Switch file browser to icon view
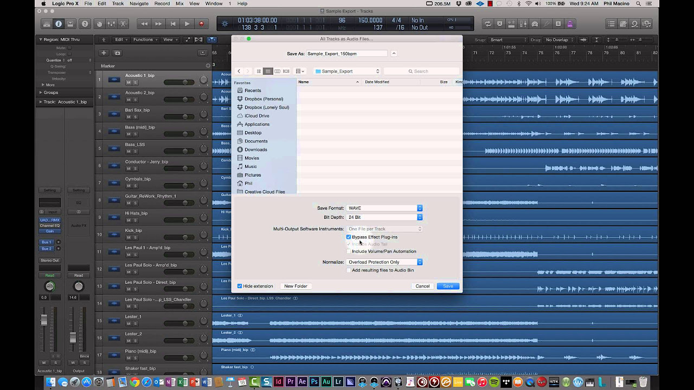Screen dimensions: 694x390 [x=259, y=71]
